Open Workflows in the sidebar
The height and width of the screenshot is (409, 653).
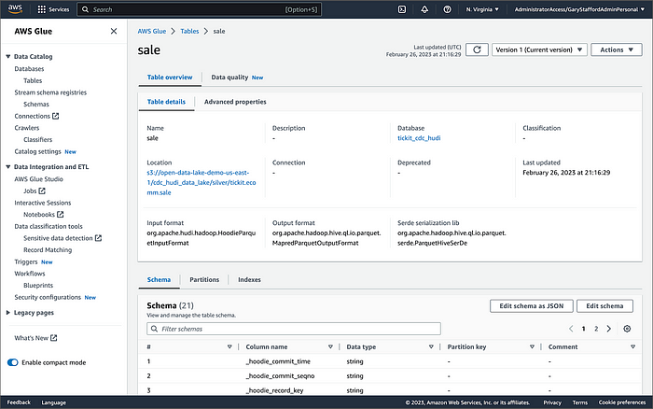point(30,273)
